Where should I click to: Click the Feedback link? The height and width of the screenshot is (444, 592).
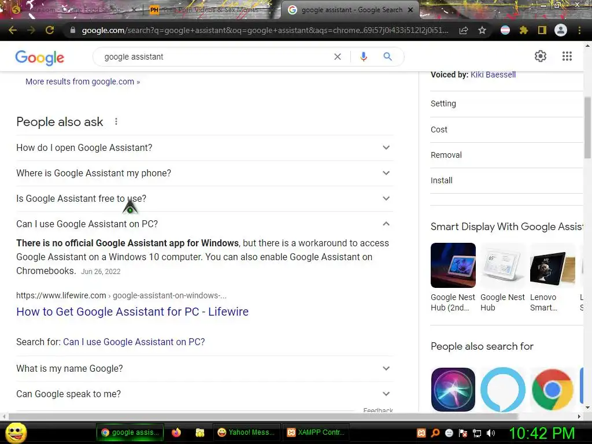coord(378,410)
